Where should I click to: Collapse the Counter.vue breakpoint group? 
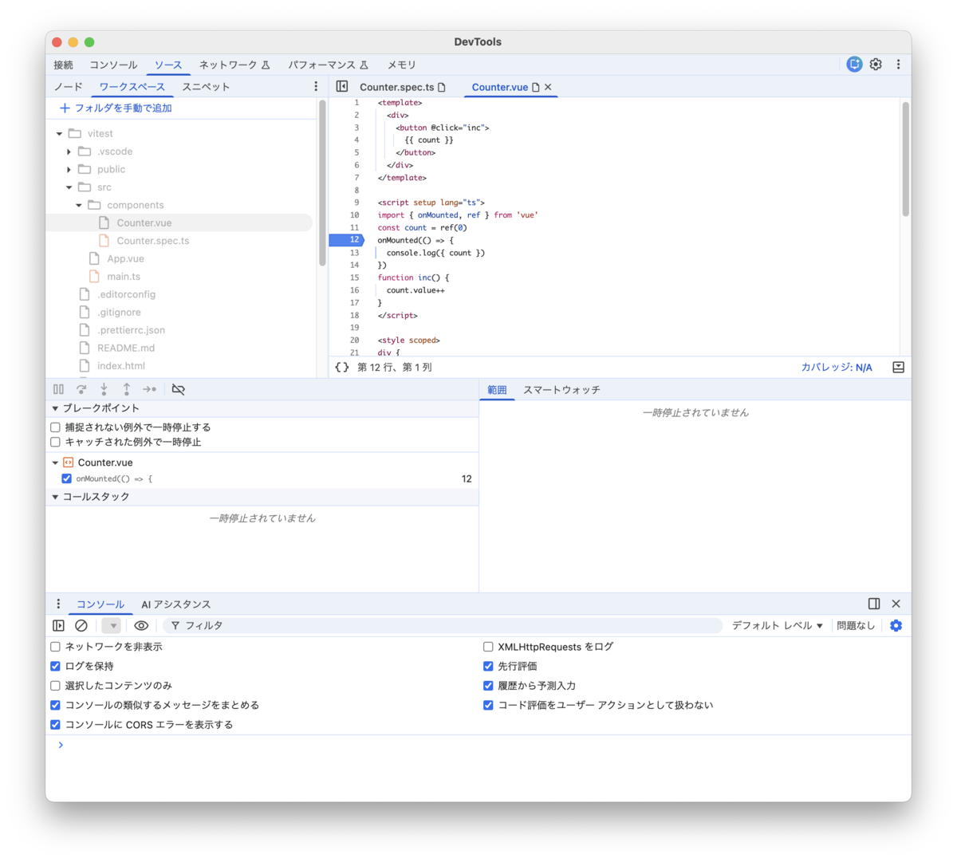pyautogui.click(x=55, y=462)
